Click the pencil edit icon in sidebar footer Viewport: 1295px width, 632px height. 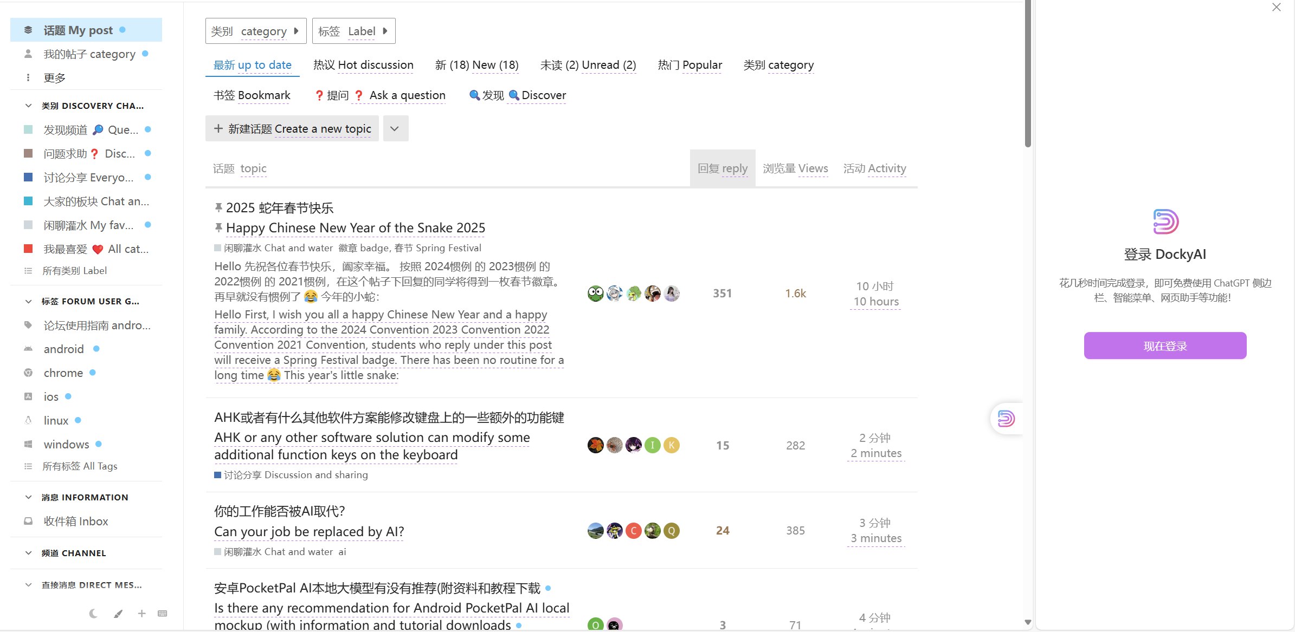pyautogui.click(x=118, y=613)
